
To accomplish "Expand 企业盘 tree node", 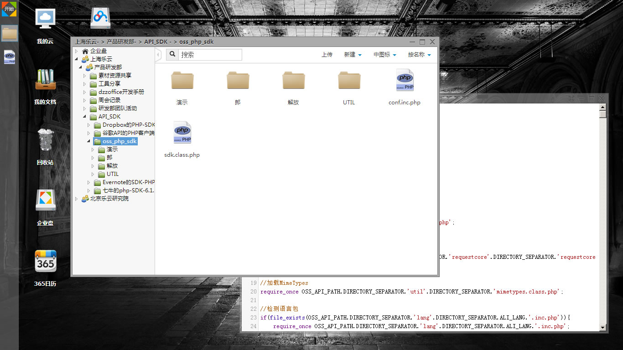I will tap(77, 51).
